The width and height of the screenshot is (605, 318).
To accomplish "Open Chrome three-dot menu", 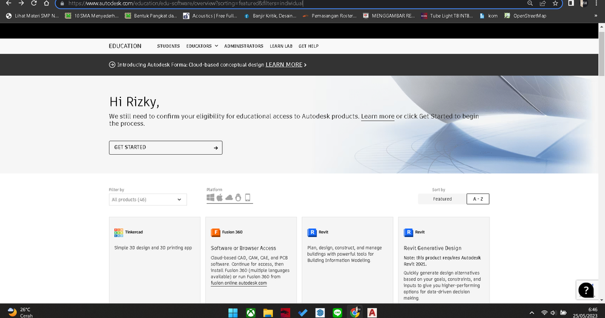I will click(596, 3).
